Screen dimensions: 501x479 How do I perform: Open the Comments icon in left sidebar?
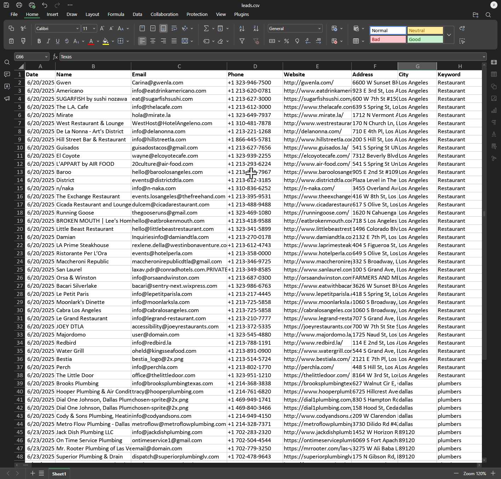(7, 74)
